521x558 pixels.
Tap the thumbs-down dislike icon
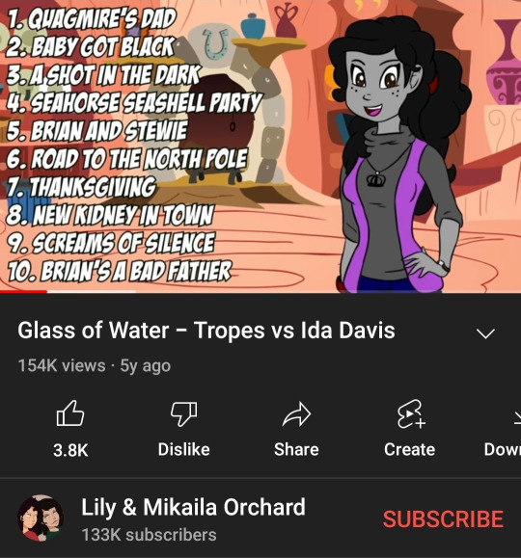(x=184, y=413)
